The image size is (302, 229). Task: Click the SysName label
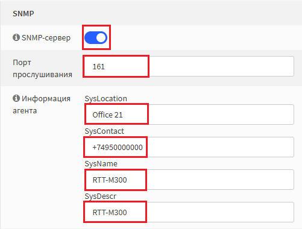pos(101,164)
